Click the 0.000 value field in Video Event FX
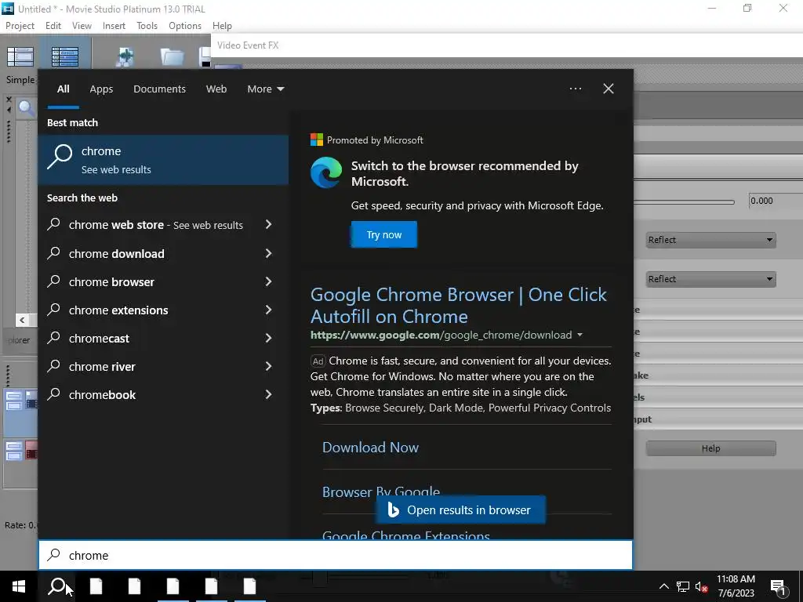Image resolution: width=803 pixels, height=602 pixels. click(776, 201)
